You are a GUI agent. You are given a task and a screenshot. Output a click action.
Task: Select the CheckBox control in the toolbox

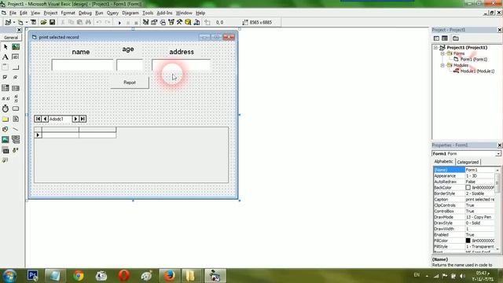coord(6,78)
